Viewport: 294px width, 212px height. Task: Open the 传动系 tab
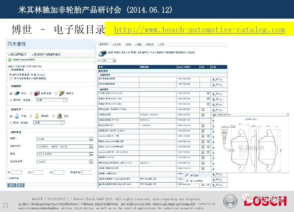coord(150,44)
